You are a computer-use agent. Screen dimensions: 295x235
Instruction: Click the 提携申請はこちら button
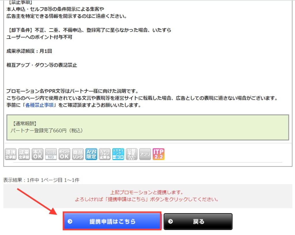[x=112, y=221]
